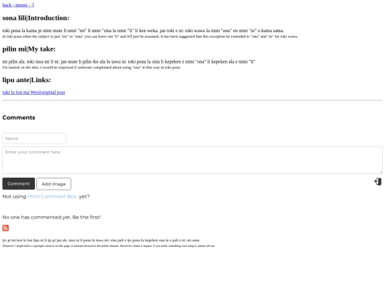Click the login door icon beside comment box
The height and width of the screenshot is (289, 385).
[378, 182]
